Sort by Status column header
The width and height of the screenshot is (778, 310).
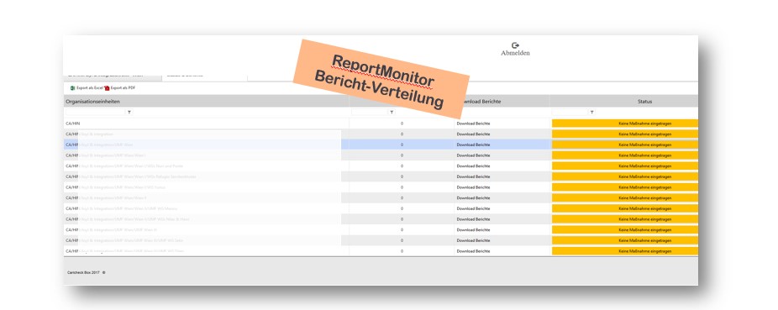(644, 101)
